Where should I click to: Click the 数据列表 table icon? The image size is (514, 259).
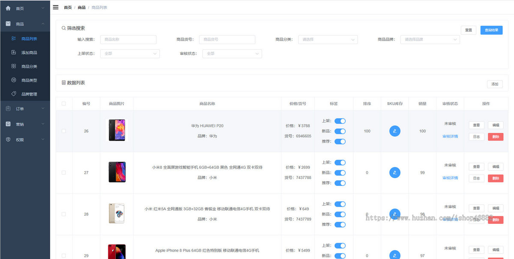pos(64,83)
